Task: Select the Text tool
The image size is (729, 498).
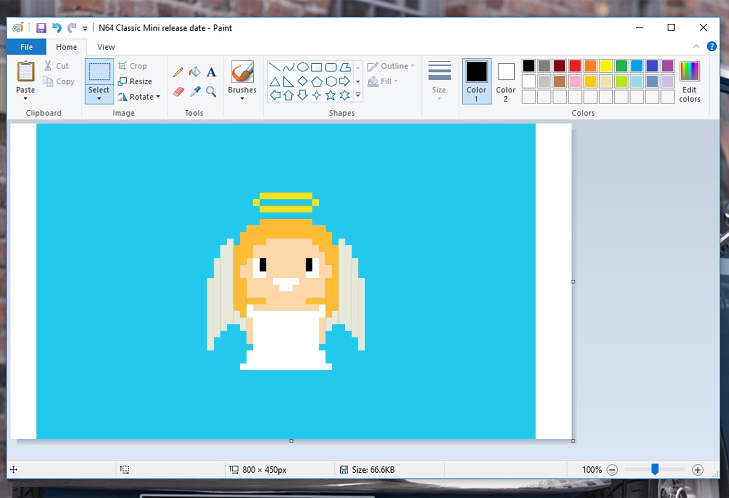Action: 211,72
